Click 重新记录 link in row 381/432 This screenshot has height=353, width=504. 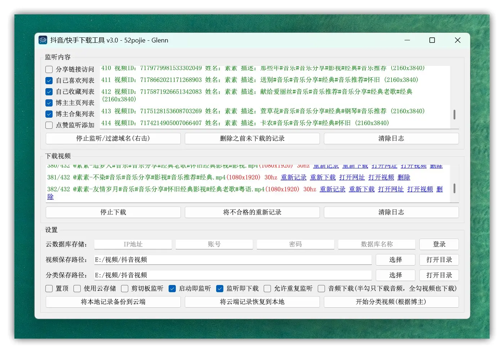point(294,177)
